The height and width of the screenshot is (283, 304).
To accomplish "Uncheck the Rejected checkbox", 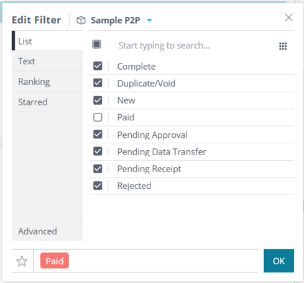I will pyautogui.click(x=98, y=186).
